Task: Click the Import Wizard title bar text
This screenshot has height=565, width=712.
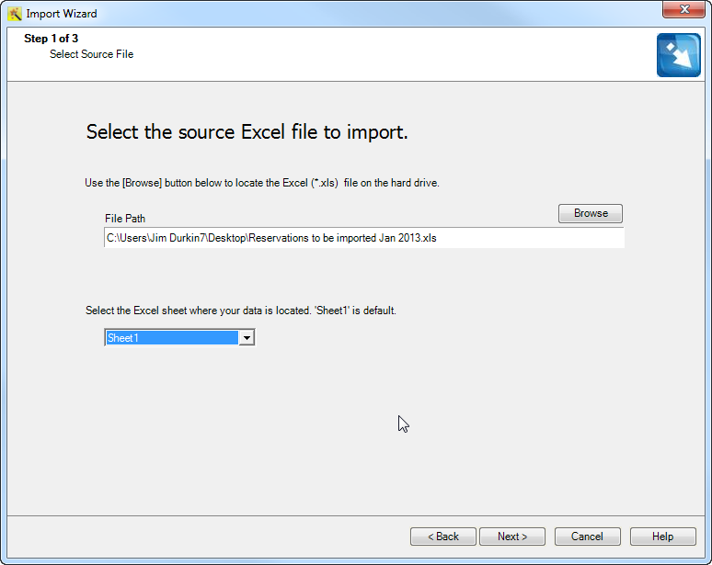Action: (62, 14)
